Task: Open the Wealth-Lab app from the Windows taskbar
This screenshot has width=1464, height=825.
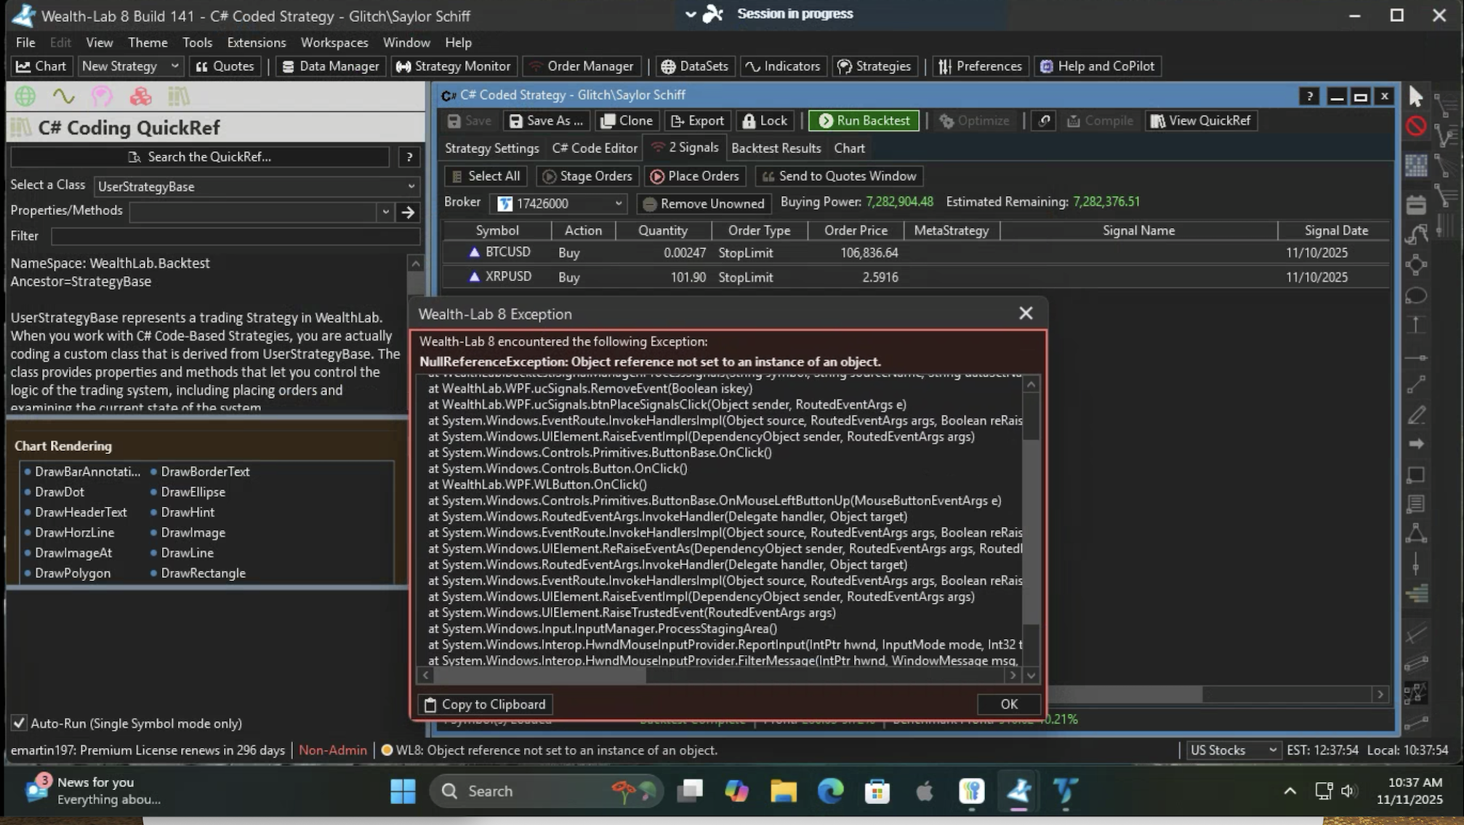Action: tap(1018, 791)
